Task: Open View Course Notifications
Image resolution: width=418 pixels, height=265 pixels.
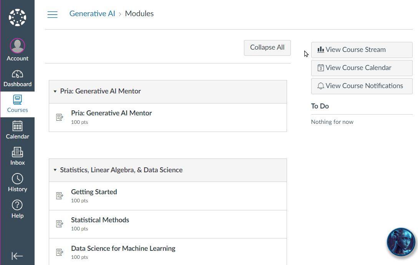Action: (362, 86)
